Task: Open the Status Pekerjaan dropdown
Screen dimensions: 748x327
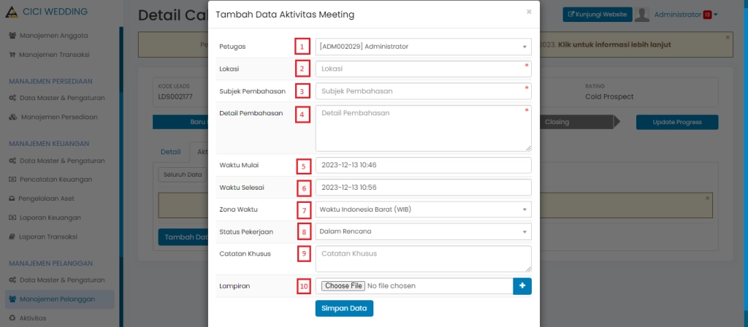Action: (423, 231)
